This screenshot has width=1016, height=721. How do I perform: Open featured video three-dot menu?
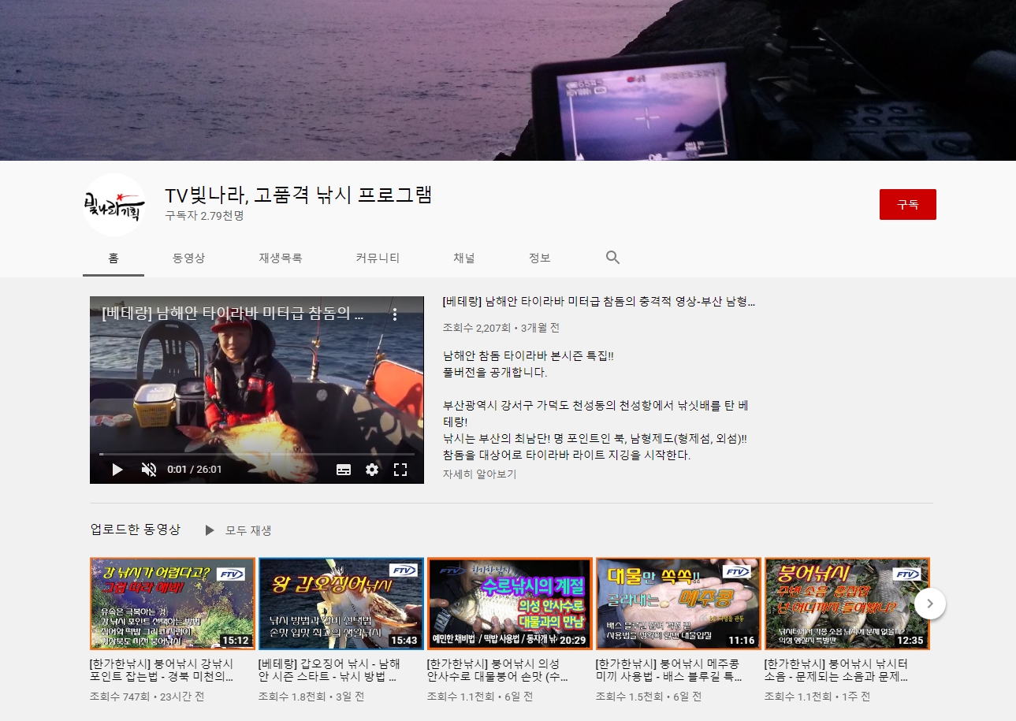click(x=395, y=314)
